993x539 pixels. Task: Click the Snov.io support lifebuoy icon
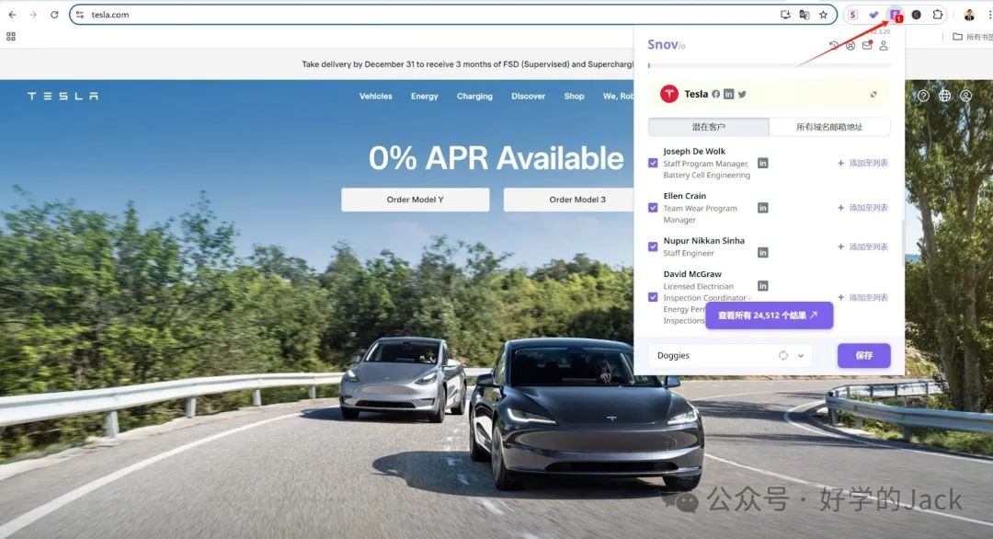point(850,46)
